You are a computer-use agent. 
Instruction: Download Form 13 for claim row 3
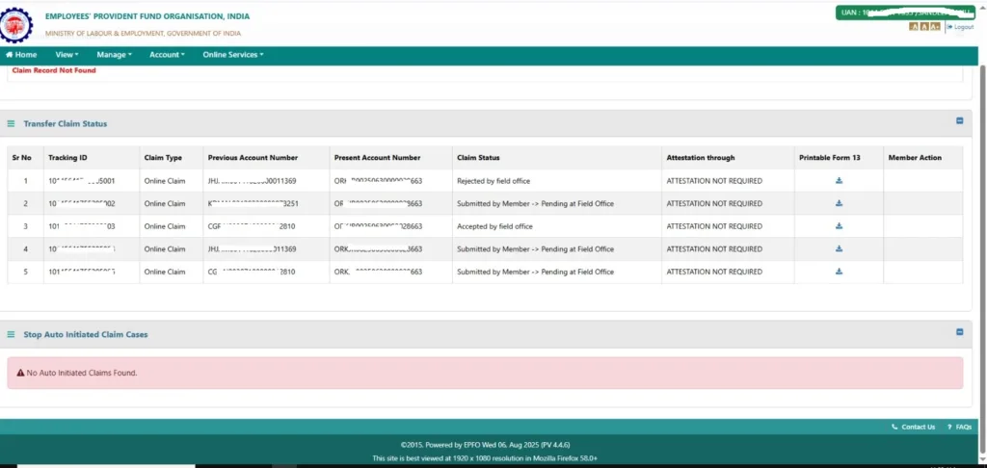tap(839, 226)
